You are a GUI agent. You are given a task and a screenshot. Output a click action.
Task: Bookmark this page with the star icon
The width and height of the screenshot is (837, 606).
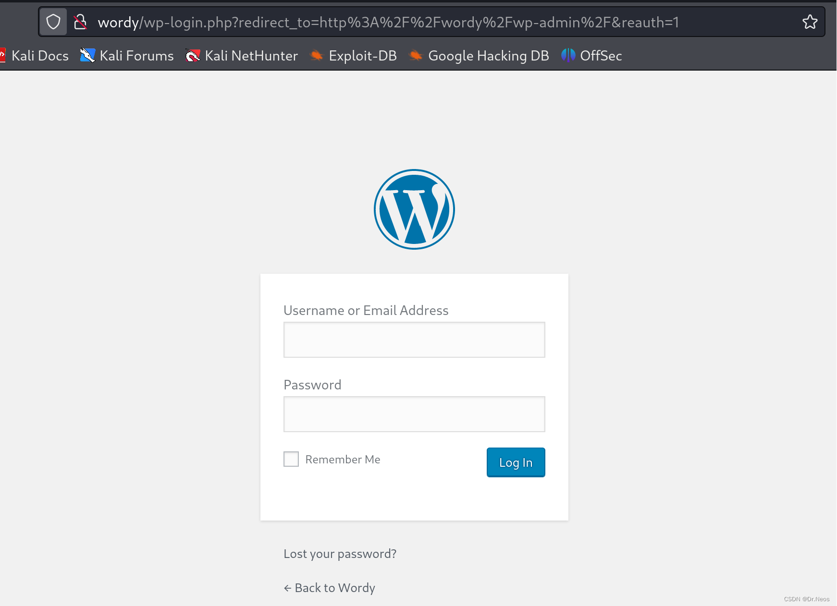pos(810,22)
